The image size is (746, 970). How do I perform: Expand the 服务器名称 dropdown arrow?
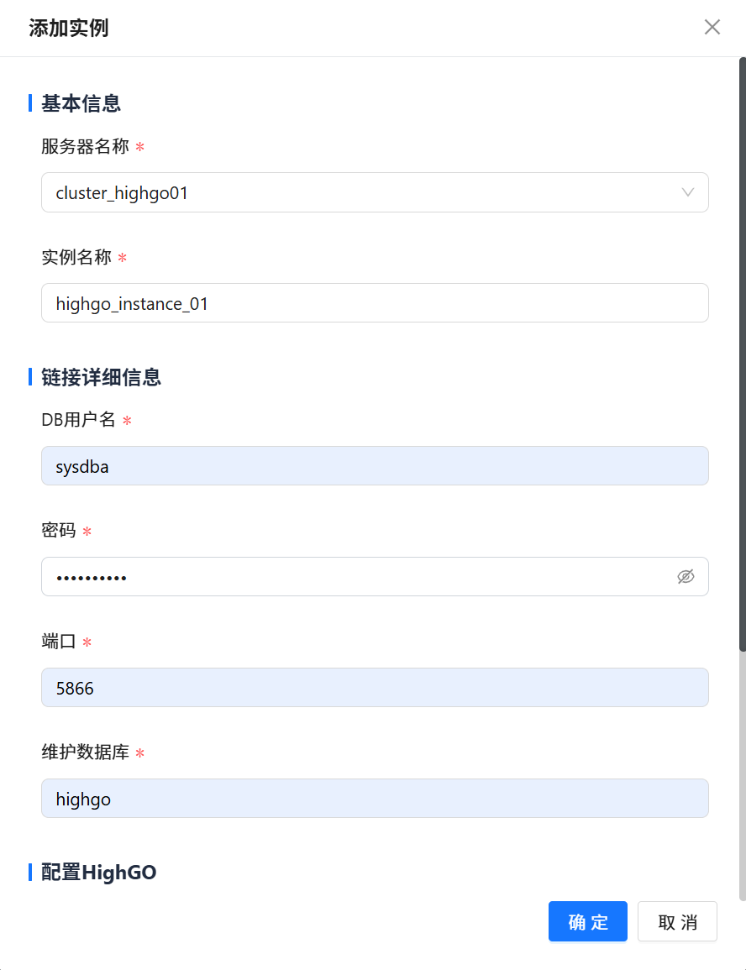687,192
